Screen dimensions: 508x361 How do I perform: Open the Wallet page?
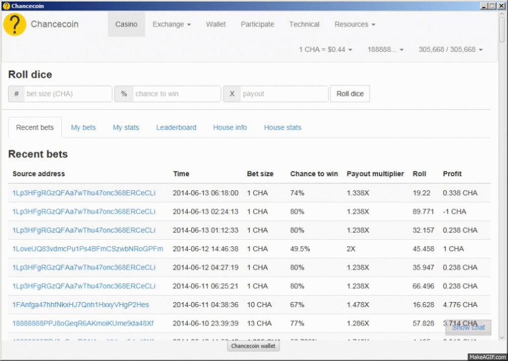[216, 24]
